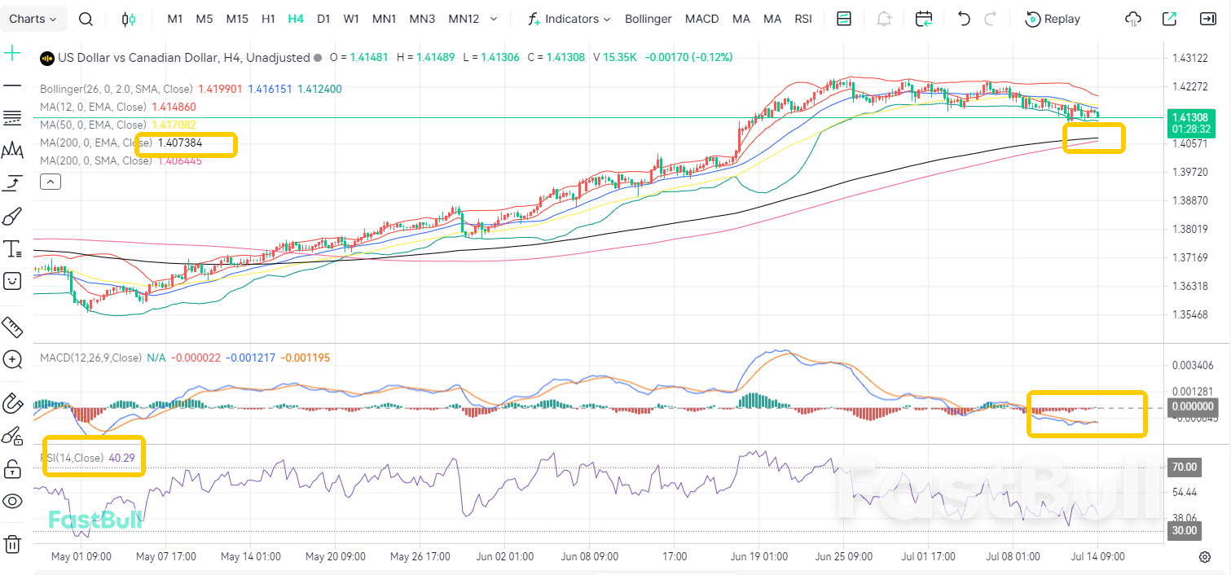The width and height of the screenshot is (1231, 575).
Task: Select the RSI(14,Close) legend
Action: click(73, 458)
